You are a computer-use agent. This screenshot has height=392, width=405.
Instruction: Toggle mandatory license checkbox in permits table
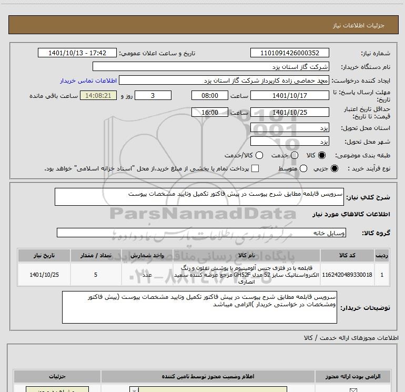pos(353,390)
